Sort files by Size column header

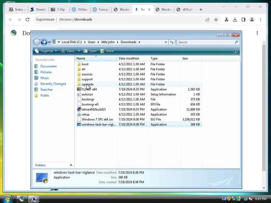point(191,58)
